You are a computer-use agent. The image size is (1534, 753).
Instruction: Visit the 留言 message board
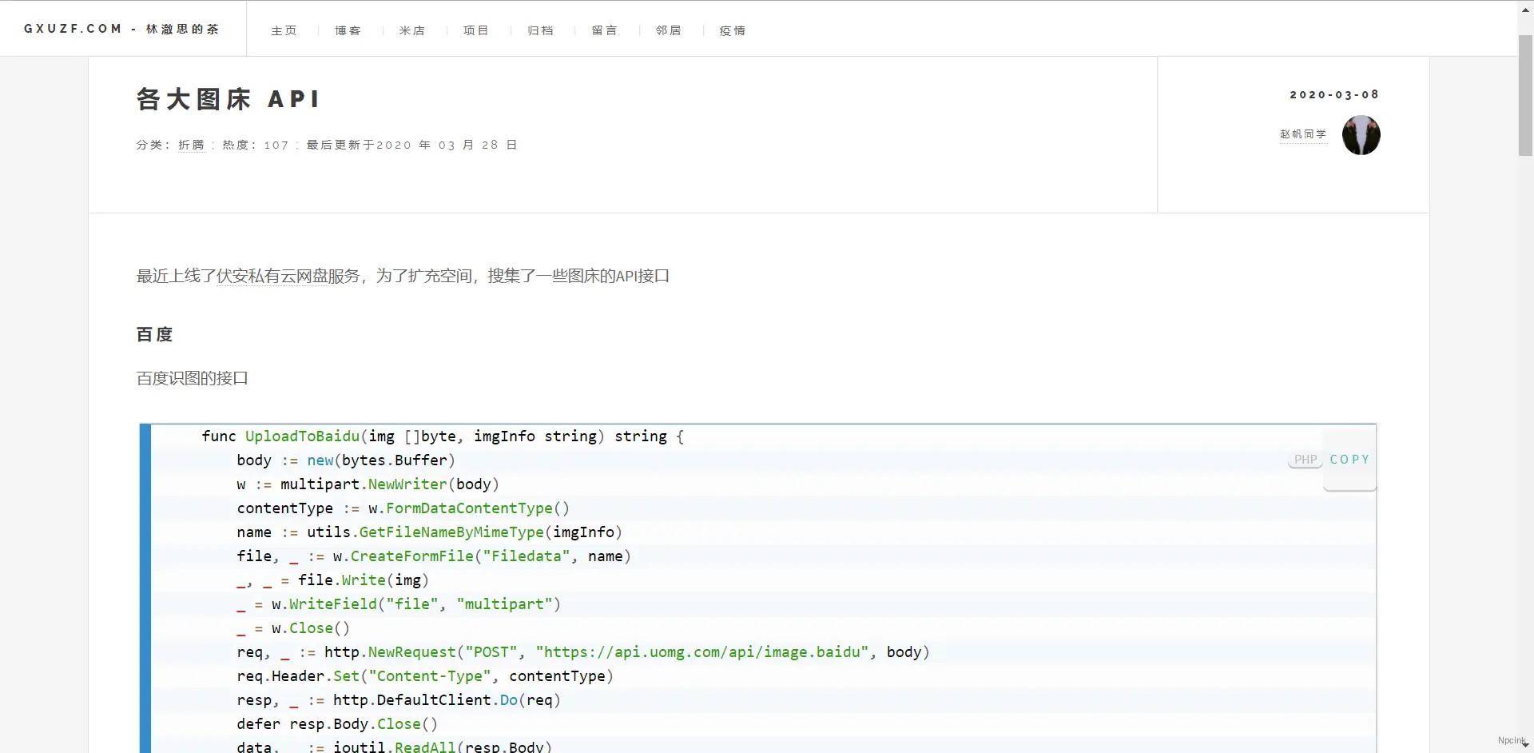[x=605, y=30]
